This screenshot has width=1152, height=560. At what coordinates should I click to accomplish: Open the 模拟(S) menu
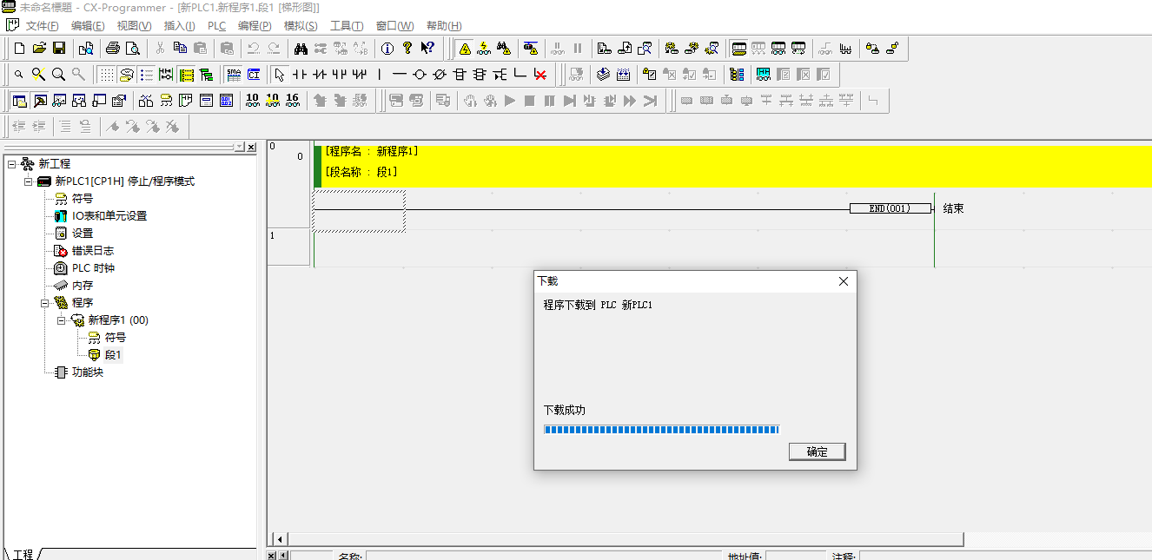point(301,26)
